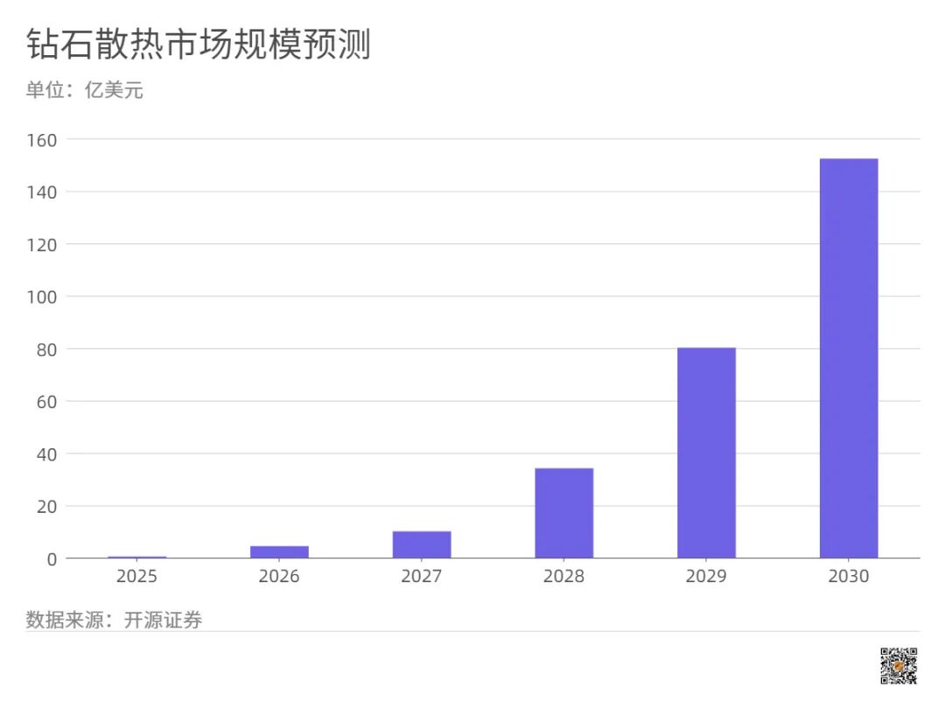The width and height of the screenshot is (945, 709).
Task: Click the 160 y-axis value
Action: click(x=41, y=140)
